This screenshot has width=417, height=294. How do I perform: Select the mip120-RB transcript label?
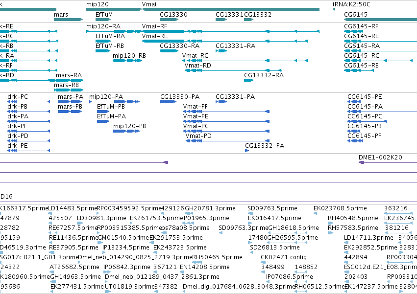pyautogui.click(x=129, y=56)
